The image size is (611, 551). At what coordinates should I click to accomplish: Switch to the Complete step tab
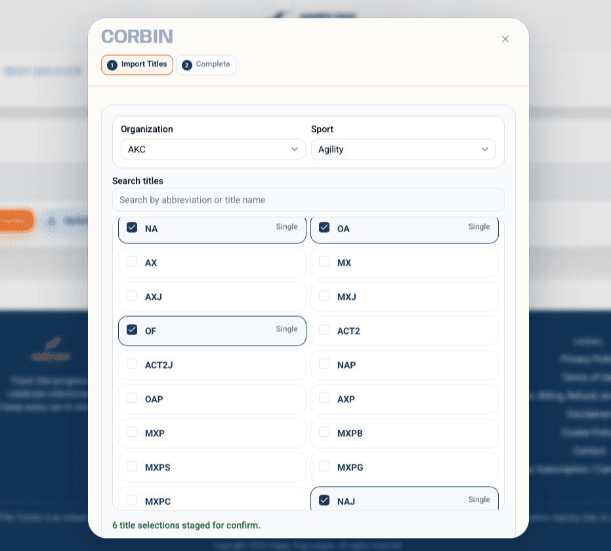click(x=206, y=65)
